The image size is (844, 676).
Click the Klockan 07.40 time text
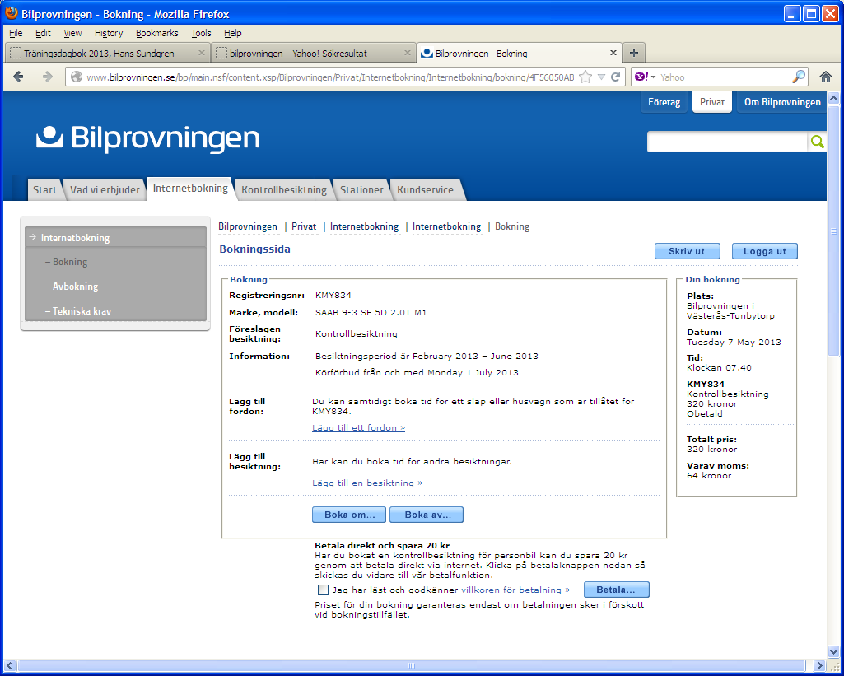[719, 367]
